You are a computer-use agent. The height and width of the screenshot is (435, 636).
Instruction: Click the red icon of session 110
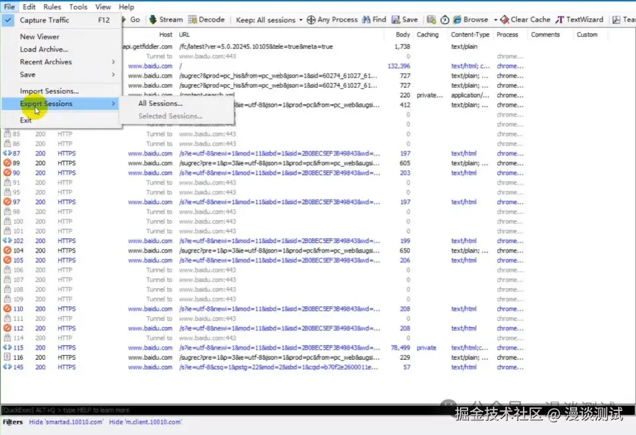coord(7,308)
